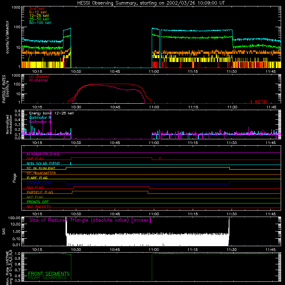Select the HI channel legend label

39,81
